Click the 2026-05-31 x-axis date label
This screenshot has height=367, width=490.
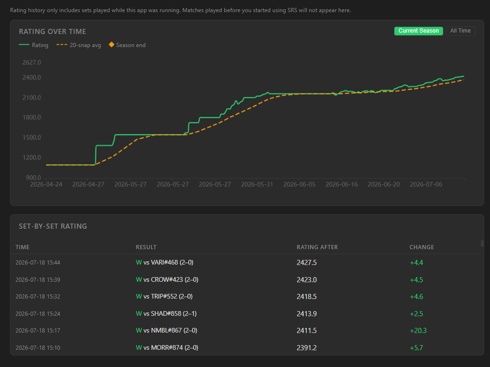[x=257, y=184]
